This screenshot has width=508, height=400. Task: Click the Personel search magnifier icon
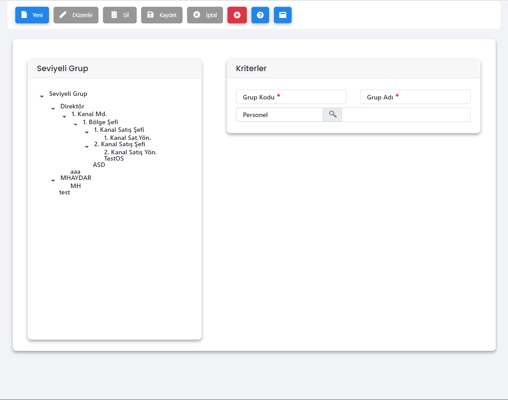click(x=332, y=115)
